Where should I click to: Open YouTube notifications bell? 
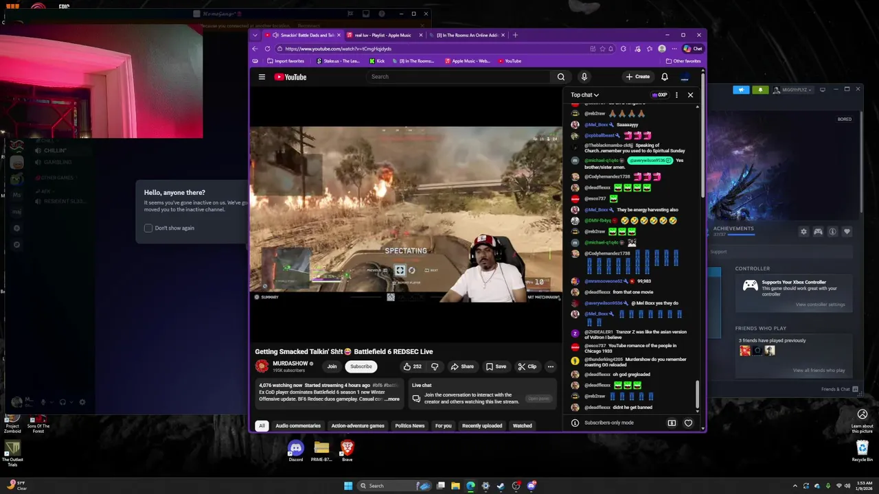(664, 77)
